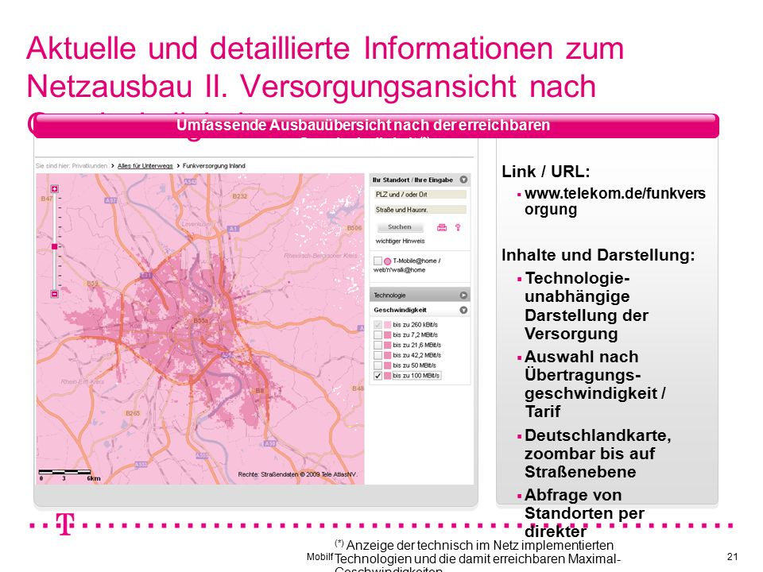
Task: Click the color swatch for 260 kBit/s
Action: (387, 324)
